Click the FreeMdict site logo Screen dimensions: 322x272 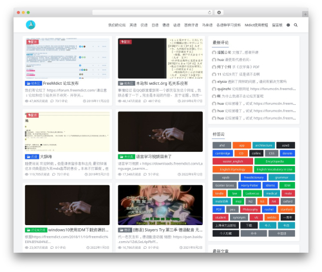[30, 25]
